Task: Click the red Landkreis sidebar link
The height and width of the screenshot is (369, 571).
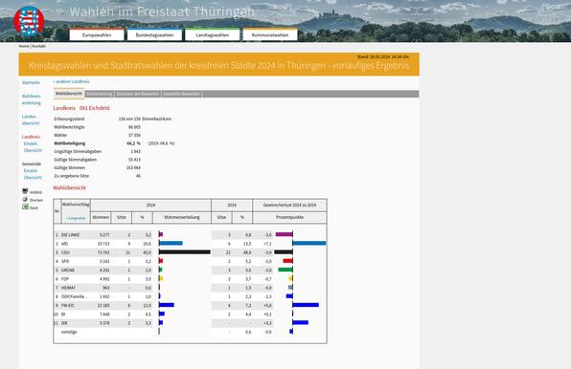Action: [x=31, y=137]
